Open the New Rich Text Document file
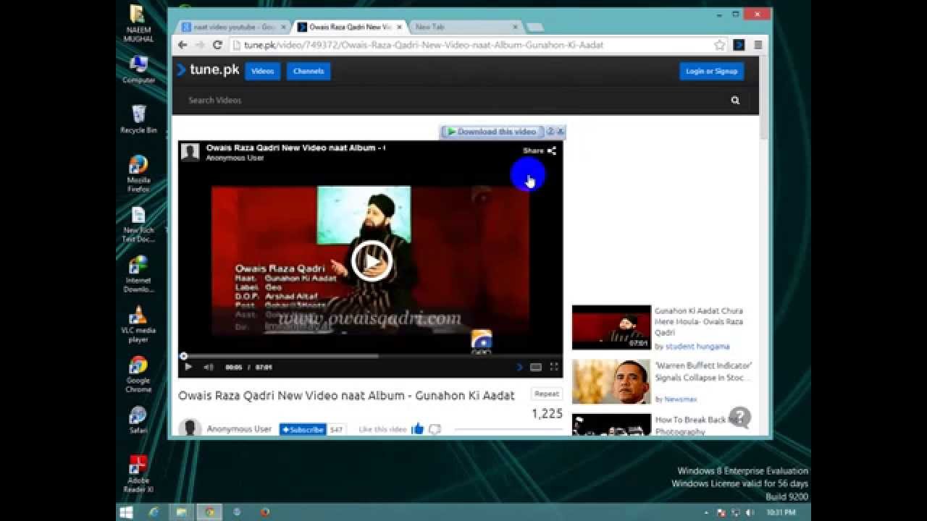927x521 pixels. 138,224
